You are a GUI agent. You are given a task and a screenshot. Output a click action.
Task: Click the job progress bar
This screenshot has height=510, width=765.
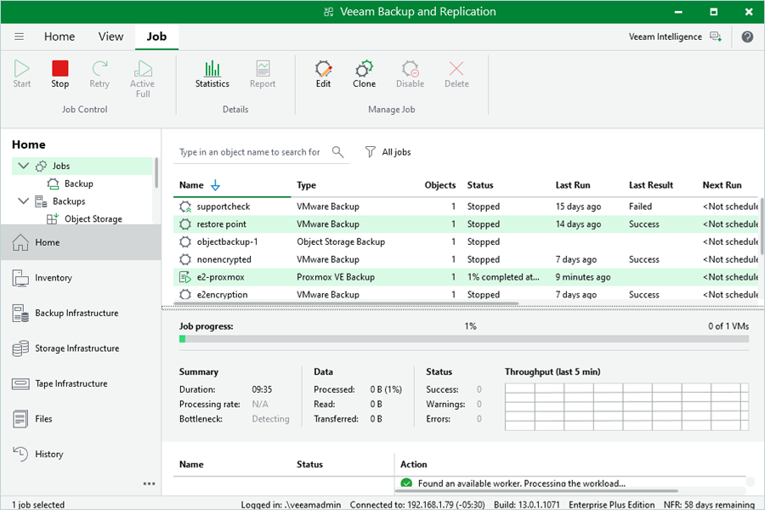click(x=463, y=339)
